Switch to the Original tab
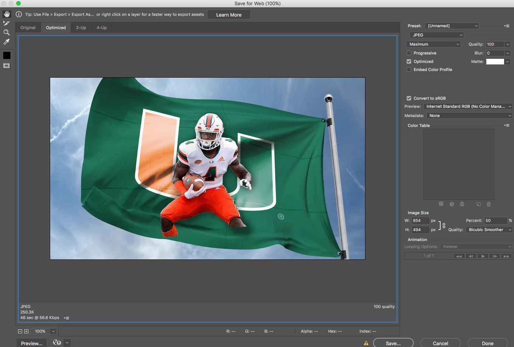 (x=28, y=28)
